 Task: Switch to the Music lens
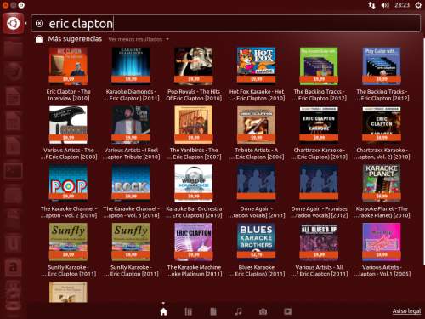click(x=238, y=311)
